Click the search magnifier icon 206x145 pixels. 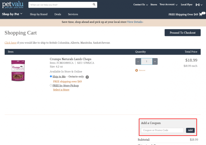pyautogui.click(x=94, y=4)
